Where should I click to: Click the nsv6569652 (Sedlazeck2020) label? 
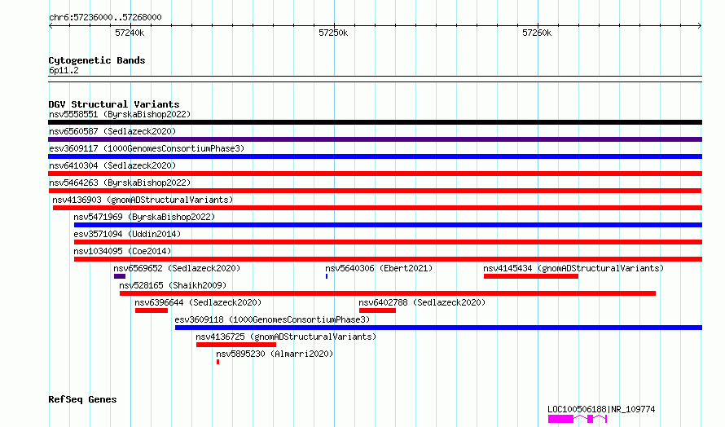point(177,268)
